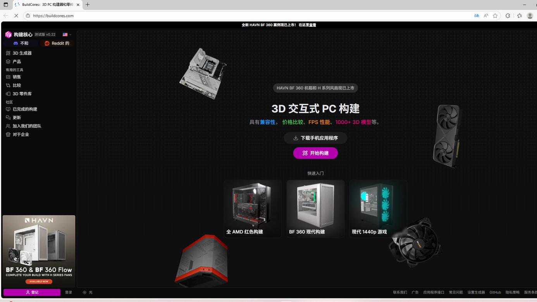The width and height of the screenshot is (537, 302).
Task: Click the purple 开始构建 button
Action: [x=315, y=153]
